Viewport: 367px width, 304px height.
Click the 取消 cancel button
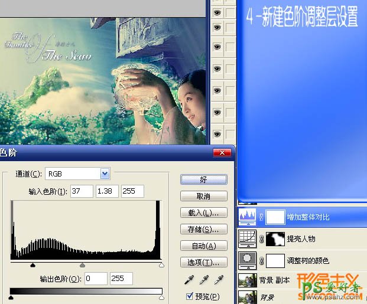[204, 196]
